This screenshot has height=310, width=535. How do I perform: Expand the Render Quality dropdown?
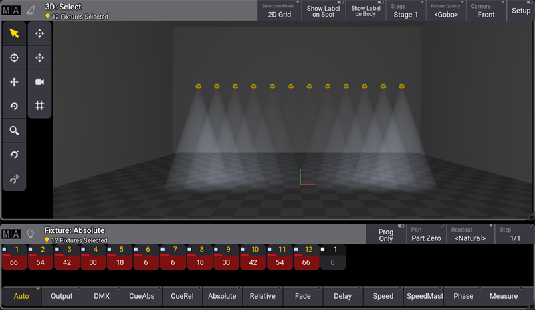click(x=446, y=11)
